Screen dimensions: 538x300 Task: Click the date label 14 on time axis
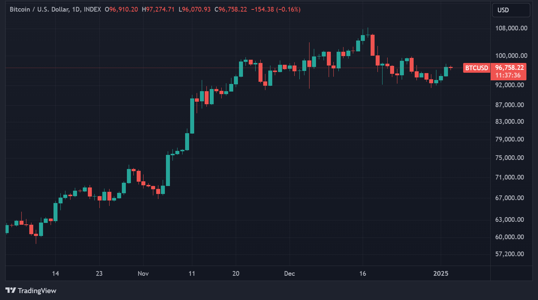tap(55, 274)
